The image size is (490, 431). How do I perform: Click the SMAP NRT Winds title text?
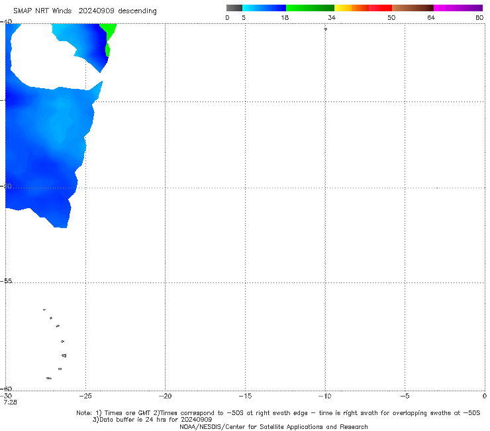click(42, 11)
